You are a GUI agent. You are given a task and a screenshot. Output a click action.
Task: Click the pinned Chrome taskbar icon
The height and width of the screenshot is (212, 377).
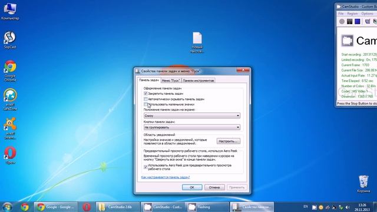point(25,207)
